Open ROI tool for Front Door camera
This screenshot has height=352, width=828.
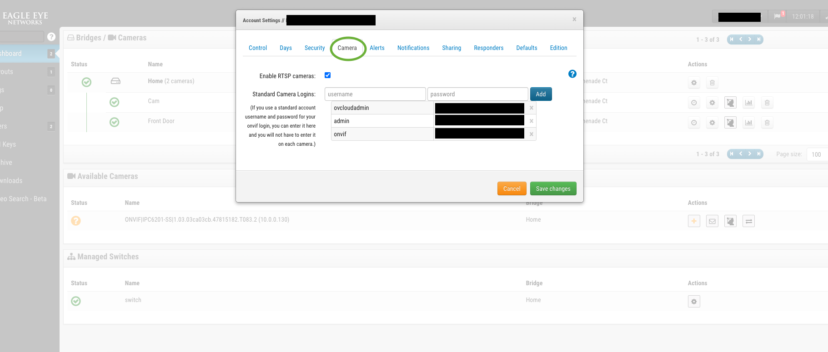click(730, 123)
